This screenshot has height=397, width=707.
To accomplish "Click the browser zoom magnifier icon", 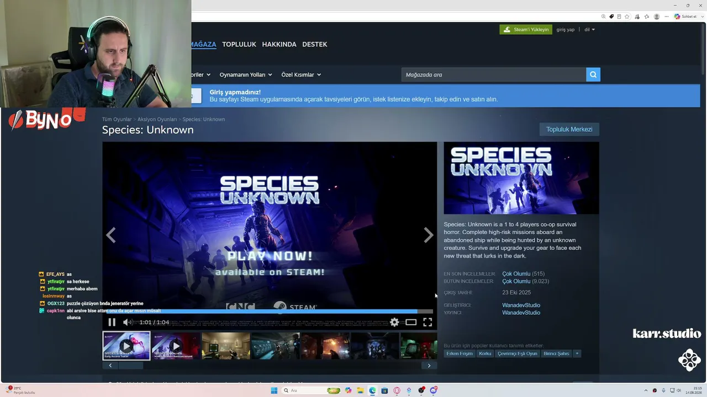I will coord(604,17).
